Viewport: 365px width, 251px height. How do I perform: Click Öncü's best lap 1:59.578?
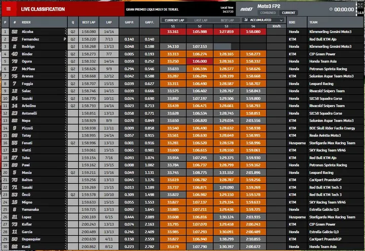(x=89, y=195)
